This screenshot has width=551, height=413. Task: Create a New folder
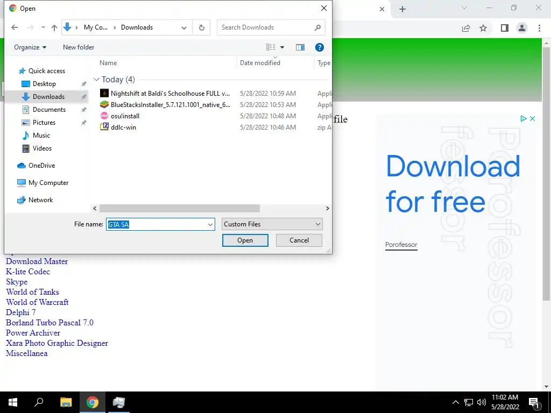[79, 47]
